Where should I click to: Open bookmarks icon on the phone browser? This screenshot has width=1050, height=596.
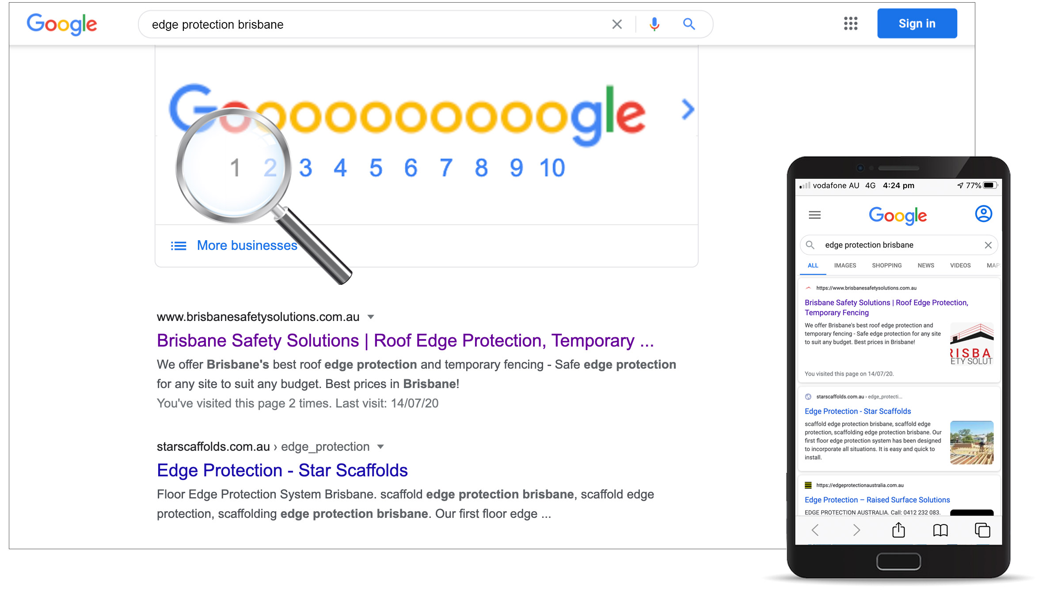(940, 530)
